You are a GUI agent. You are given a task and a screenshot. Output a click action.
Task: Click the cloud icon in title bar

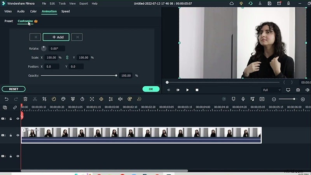click(231, 3)
